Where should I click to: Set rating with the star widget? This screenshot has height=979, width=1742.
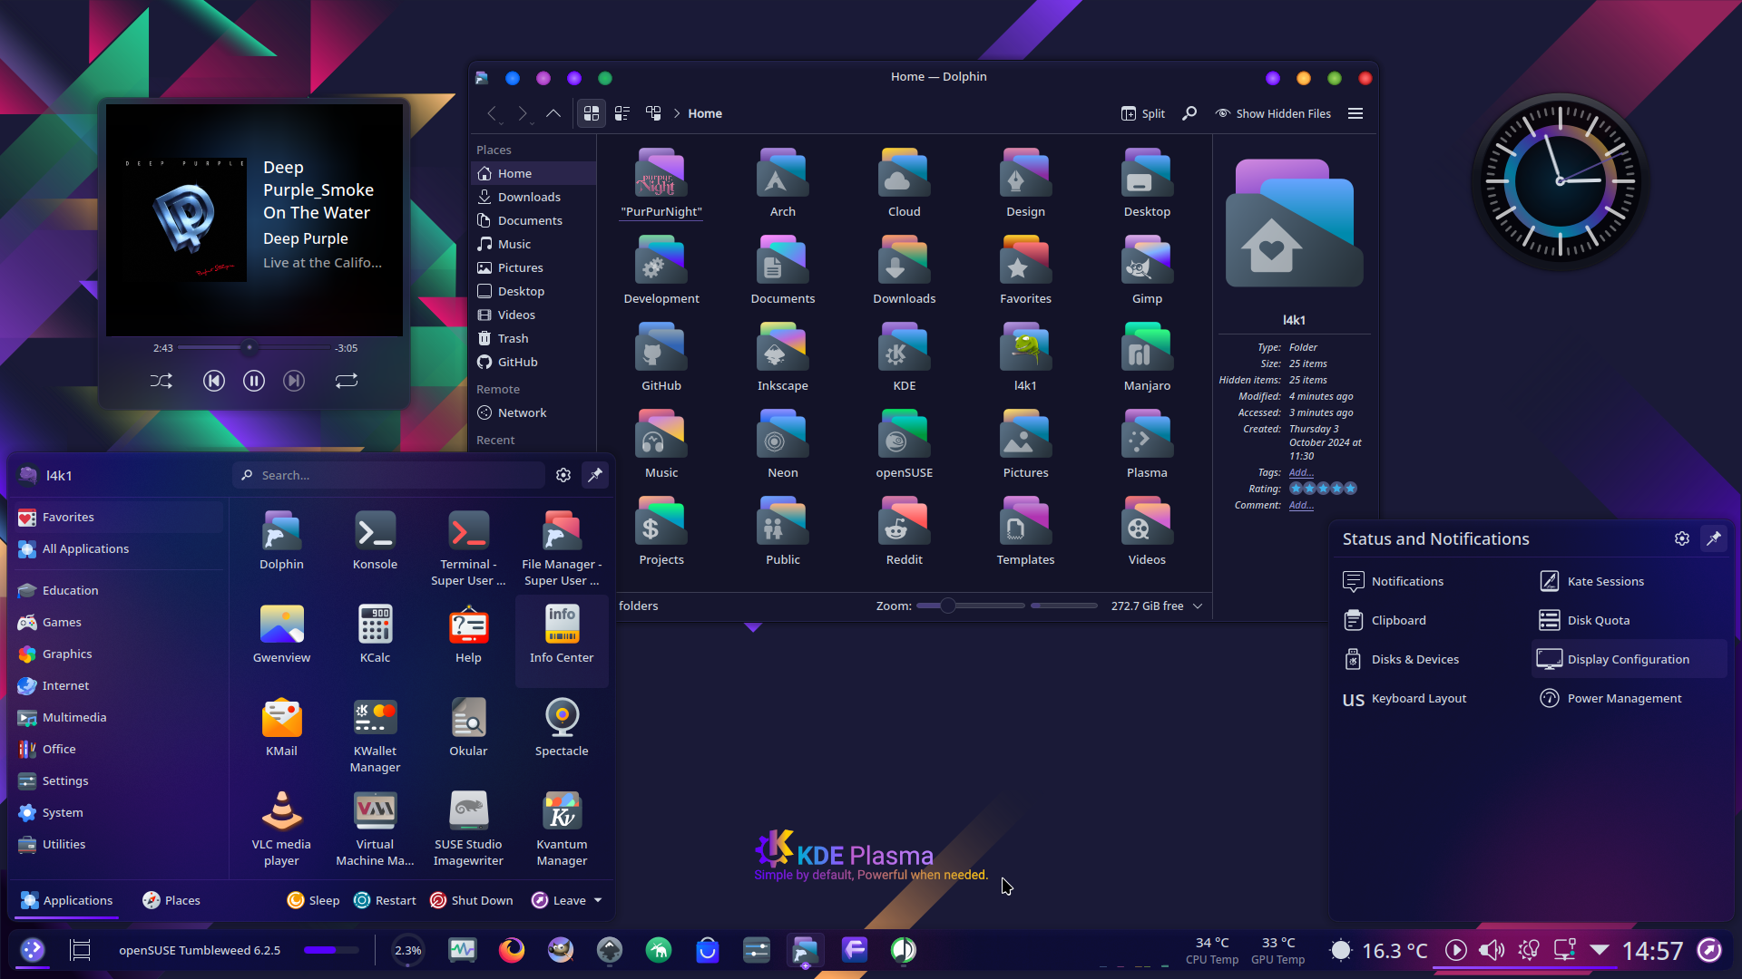1323,489
